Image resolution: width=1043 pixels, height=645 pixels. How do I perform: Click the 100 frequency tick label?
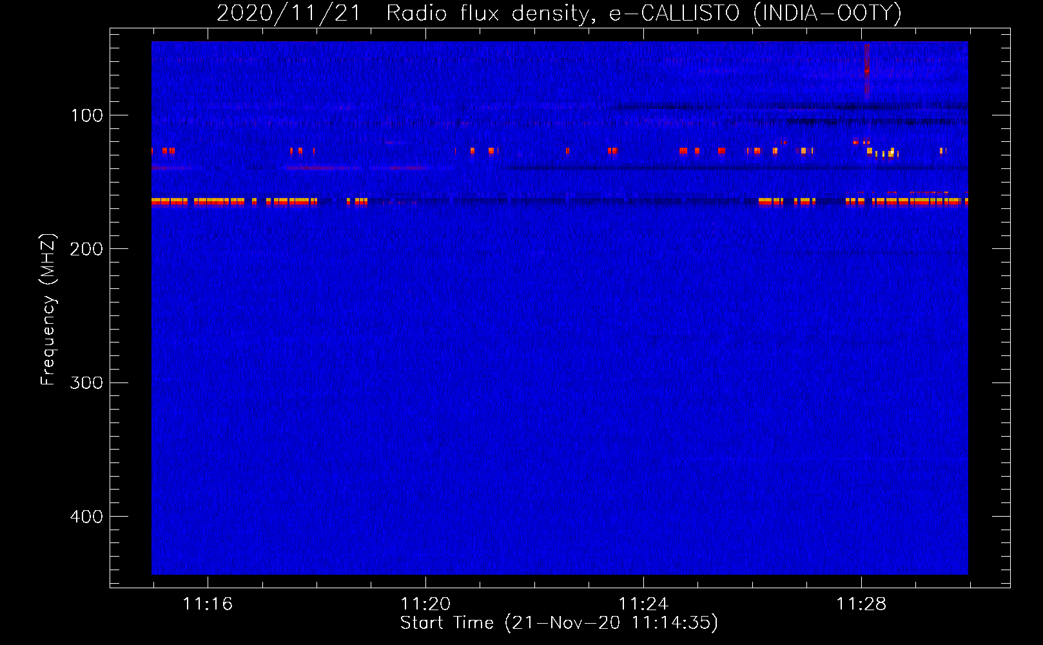point(87,115)
